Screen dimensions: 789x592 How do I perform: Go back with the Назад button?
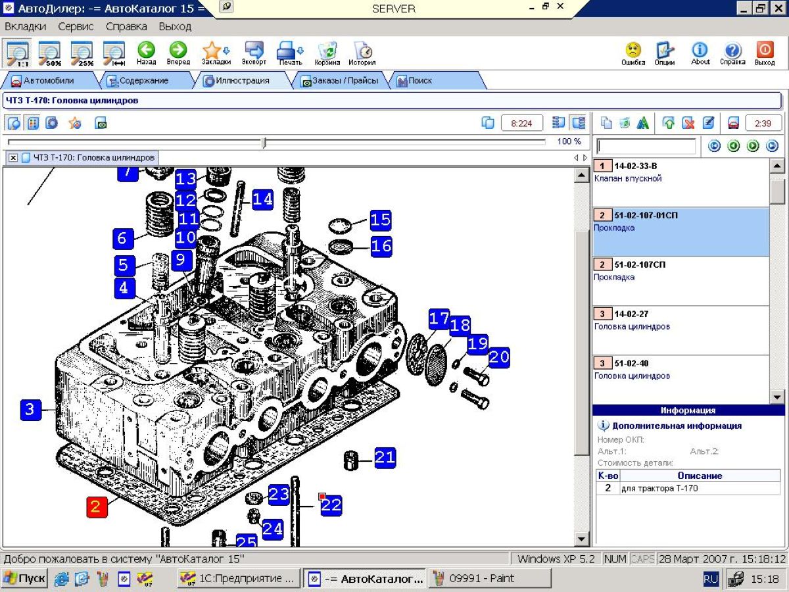[x=146, y=53]
